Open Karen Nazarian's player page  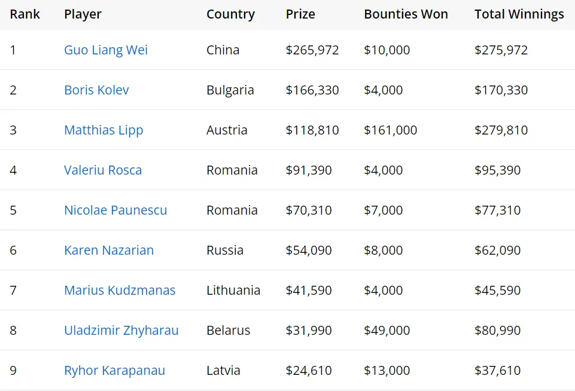(109, 251)
